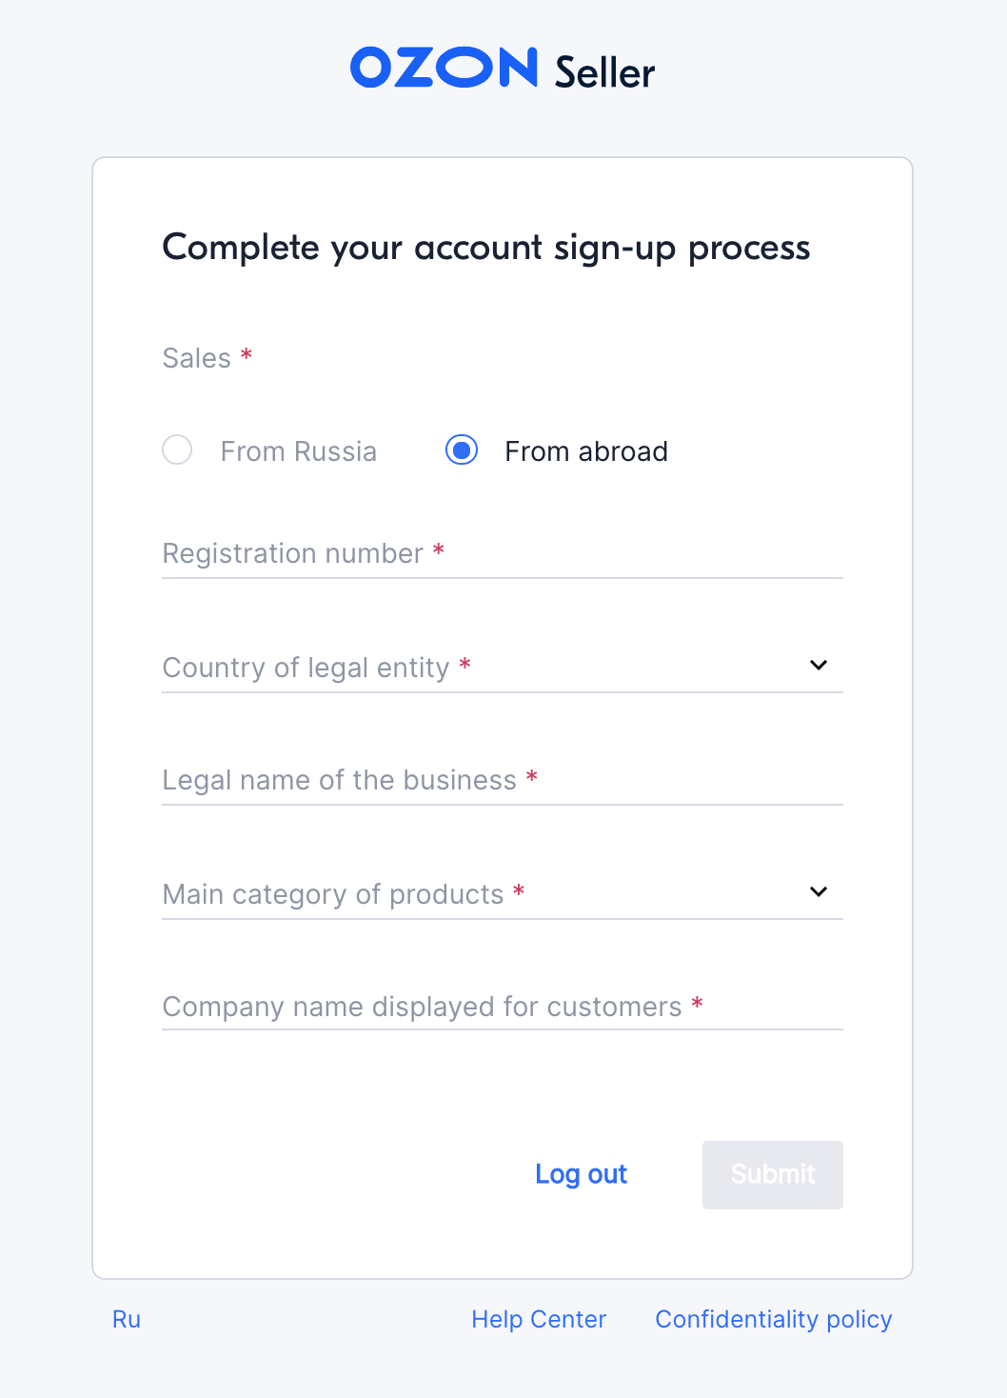Screen dimensions: 1007x1398
Task: Click the Legal name of the business field
Action: [x=502, y=781]
